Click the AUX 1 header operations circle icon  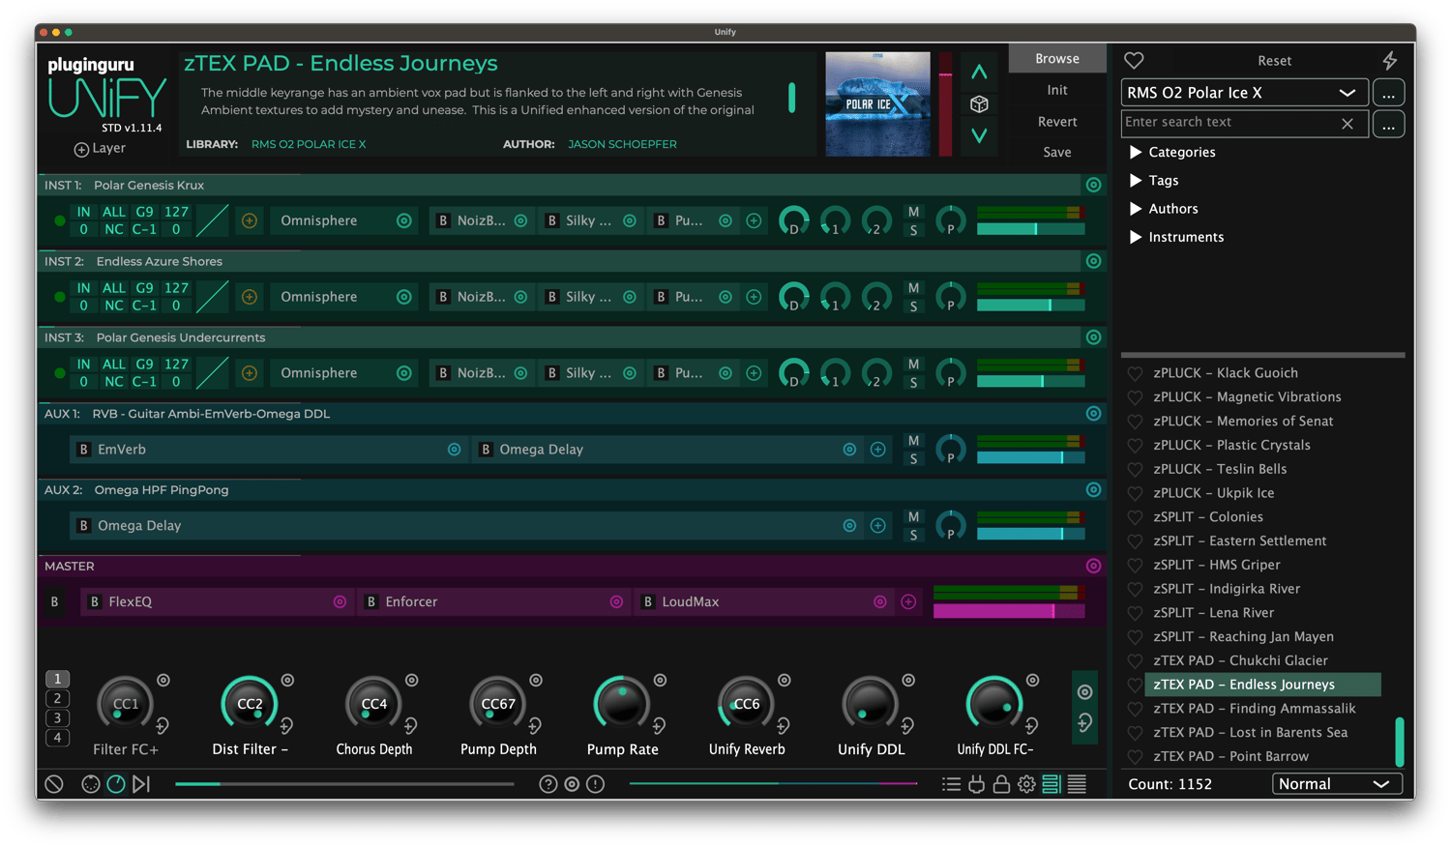(x=1093, y=414)
